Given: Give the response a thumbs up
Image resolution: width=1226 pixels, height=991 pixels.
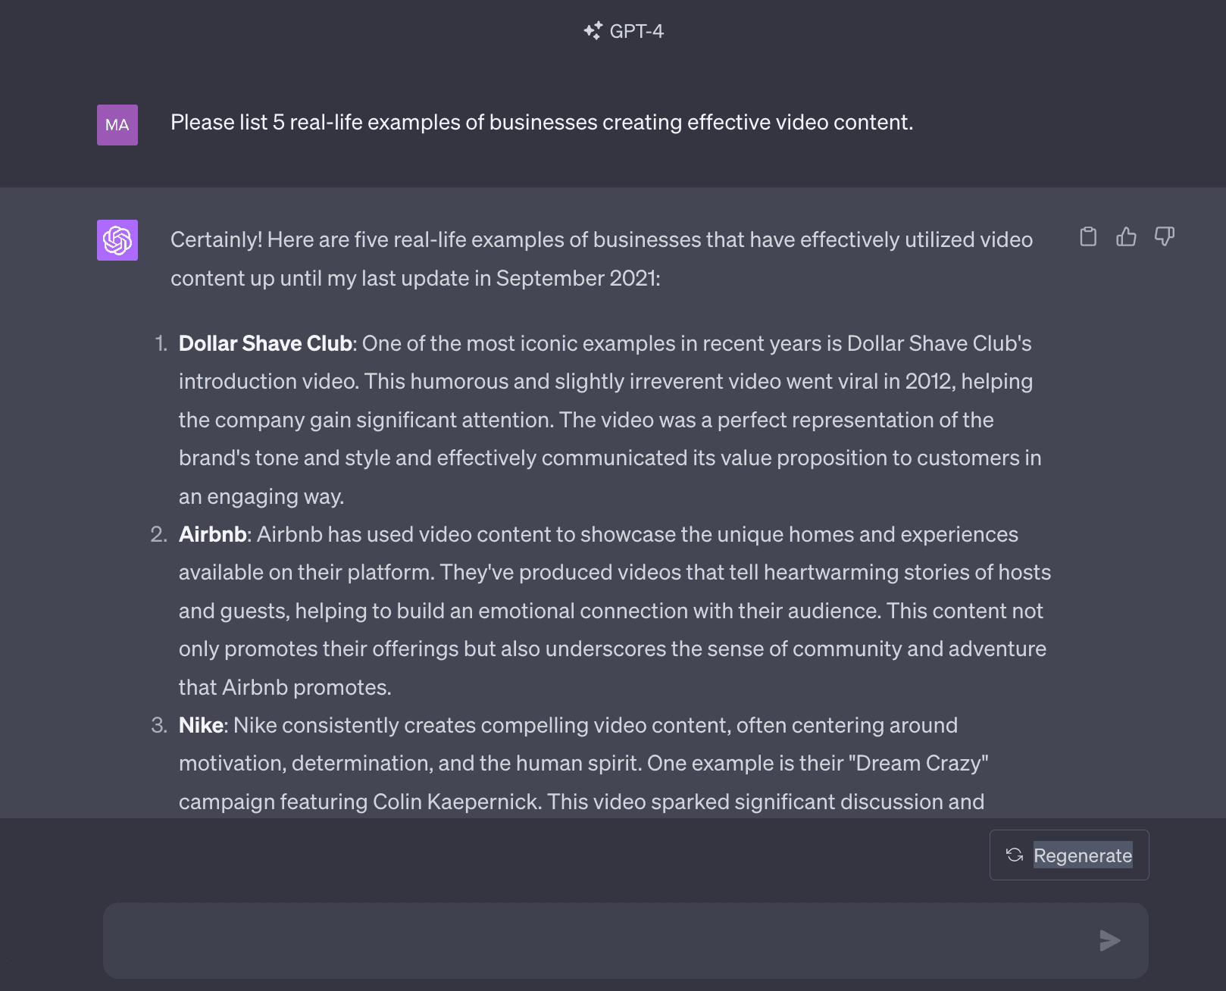Looking at the screenshot, I should pyautogui.click(x=1126, y=237).
